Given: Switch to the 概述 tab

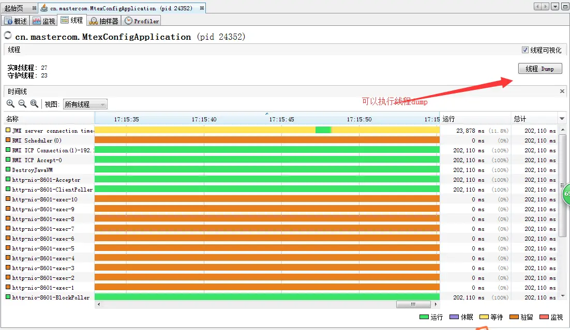Looking at the screenshot, I should (x=16, y=21).
